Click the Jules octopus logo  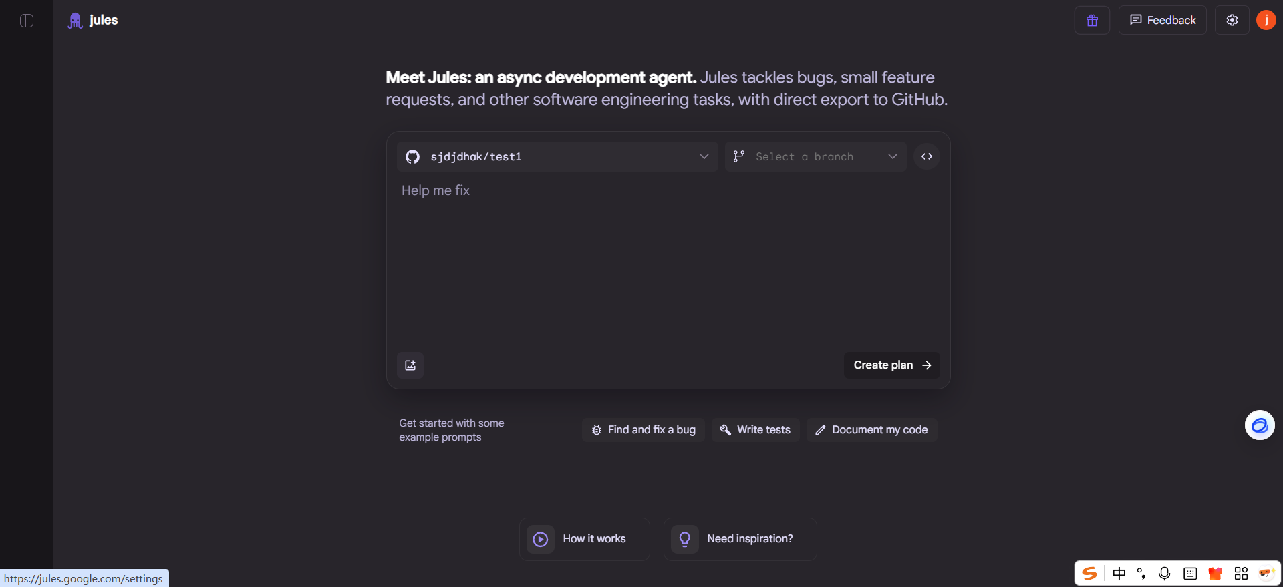pyautogui.click(x=76, y=21)
